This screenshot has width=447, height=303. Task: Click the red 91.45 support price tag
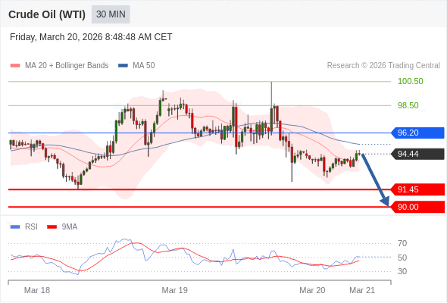(x=417, y=189)
